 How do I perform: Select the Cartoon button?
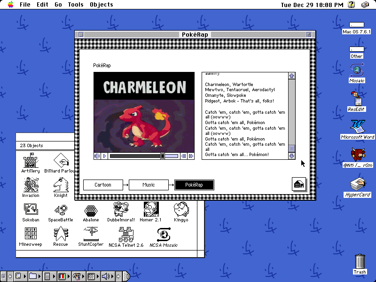(x=103, y=185)
